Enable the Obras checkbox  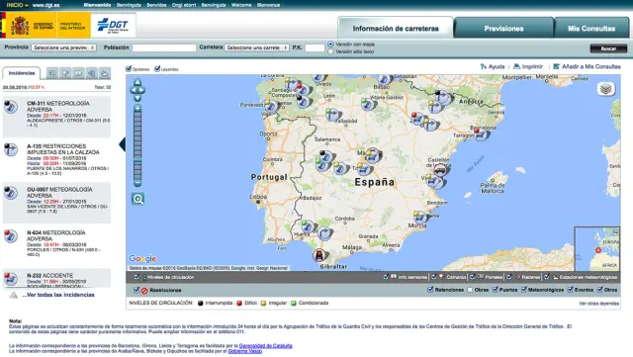(470, 290)
